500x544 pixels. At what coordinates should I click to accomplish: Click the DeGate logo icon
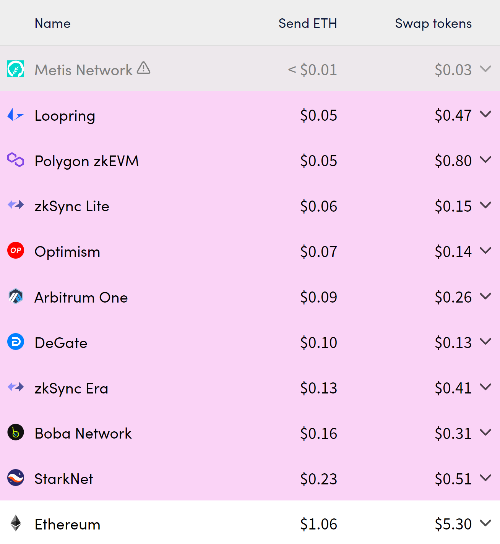pyautogui.click(x=16, y=342)
